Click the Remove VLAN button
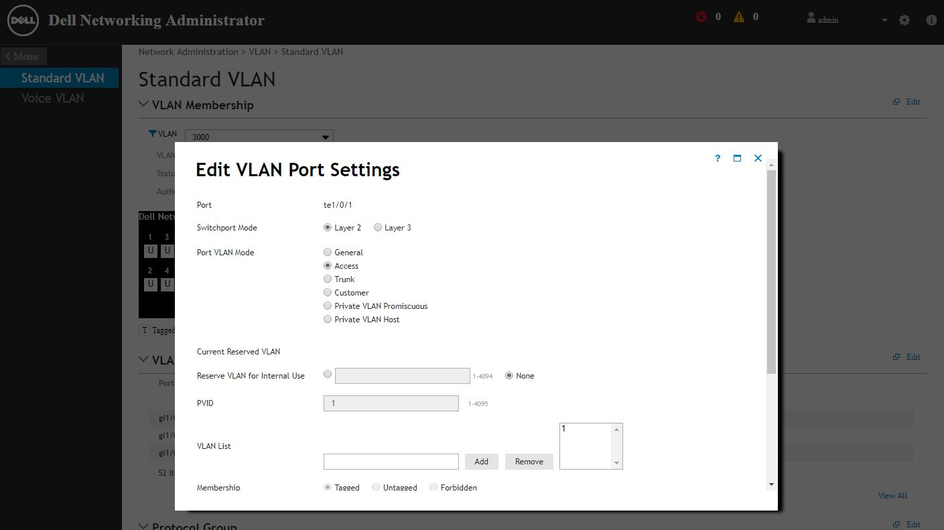This screenshot has height=530, width=944. (x=529, y=462)
